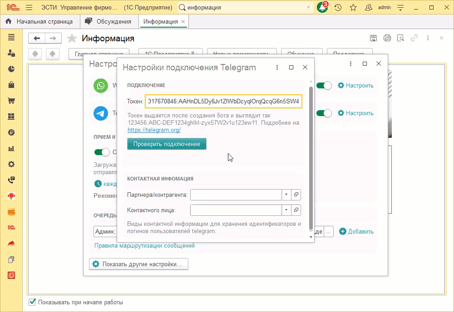The image size is (454, 312).
Task: Select the Информация tab
Action: coord(160,21)
